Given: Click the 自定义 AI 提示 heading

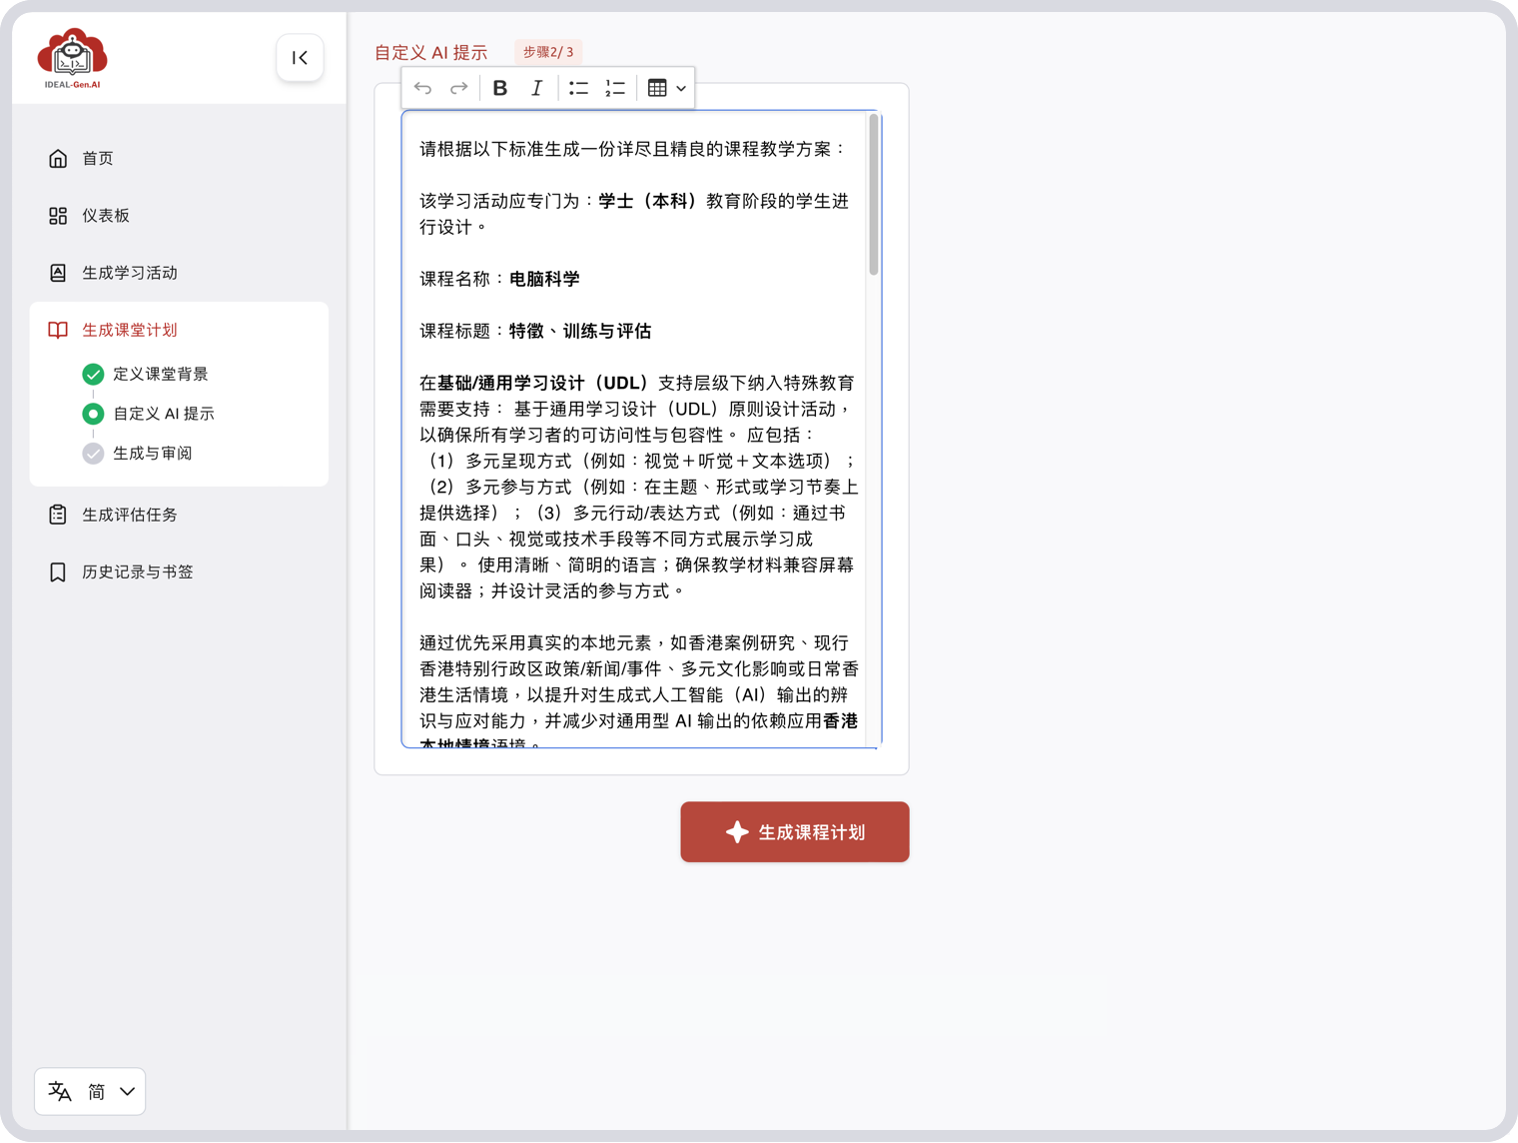Looking at the screenshot, I should 431,53.
